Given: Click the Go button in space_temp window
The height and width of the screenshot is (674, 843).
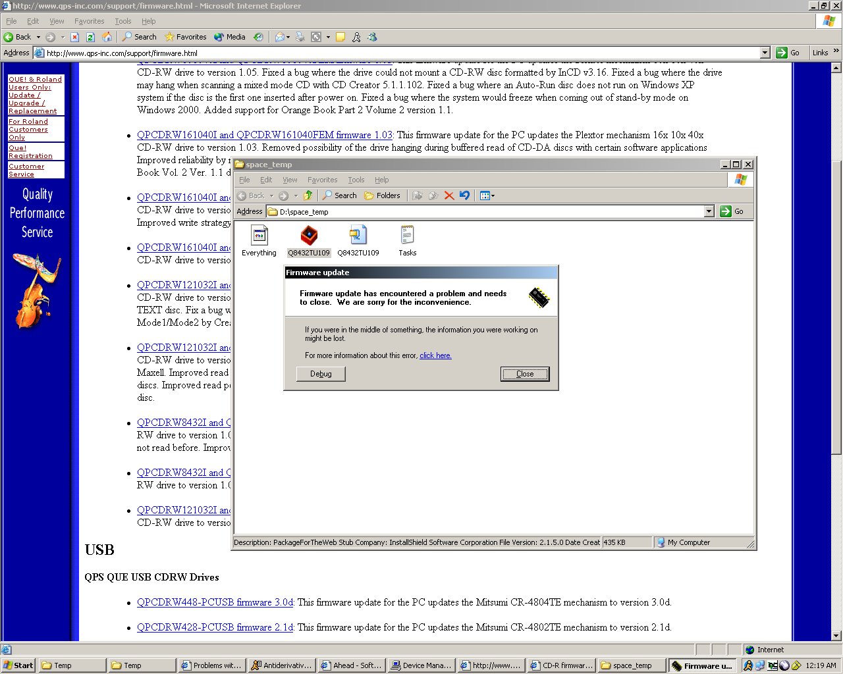Looking at the screenshot, I should pyautogui.click(x=732, y=211).
